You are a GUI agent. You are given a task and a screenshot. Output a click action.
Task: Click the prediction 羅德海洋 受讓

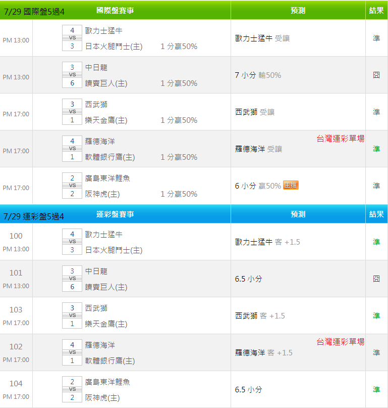coord(258,149)
